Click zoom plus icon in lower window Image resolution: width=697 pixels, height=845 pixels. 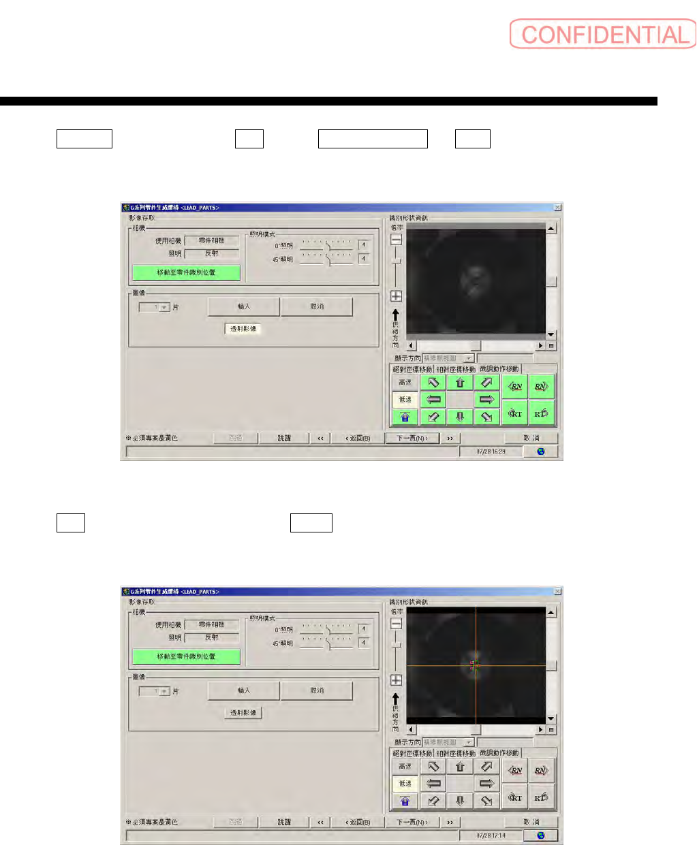pos(396,680)
